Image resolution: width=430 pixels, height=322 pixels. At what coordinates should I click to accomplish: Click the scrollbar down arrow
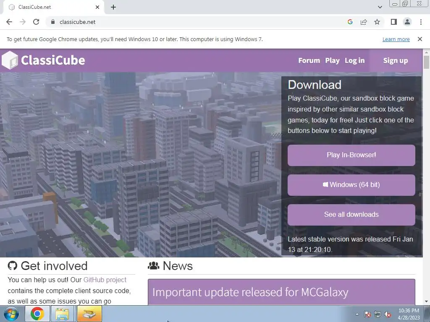[x=426, y=301]
